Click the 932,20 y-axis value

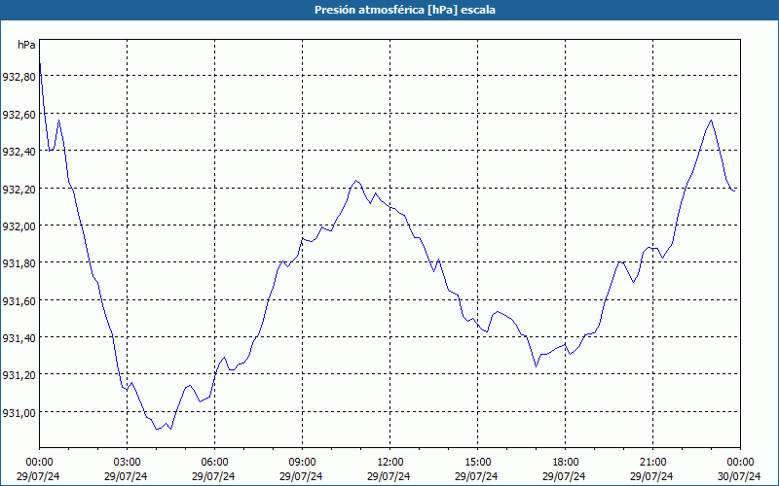[19, 189]
